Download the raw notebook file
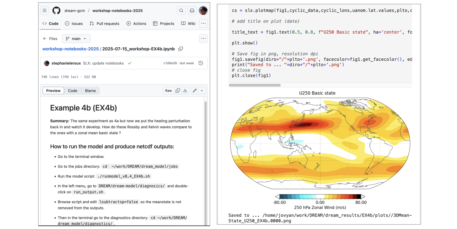Viewport: 457px width, 229px height. (x=185, y=91)
